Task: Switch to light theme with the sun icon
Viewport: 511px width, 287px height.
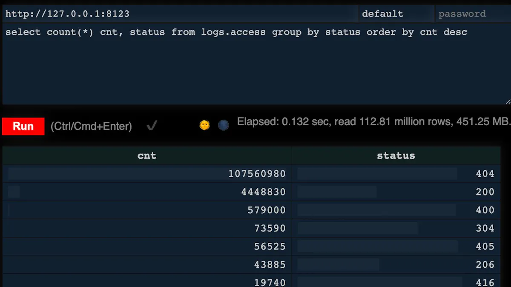Action: [204, 125]
